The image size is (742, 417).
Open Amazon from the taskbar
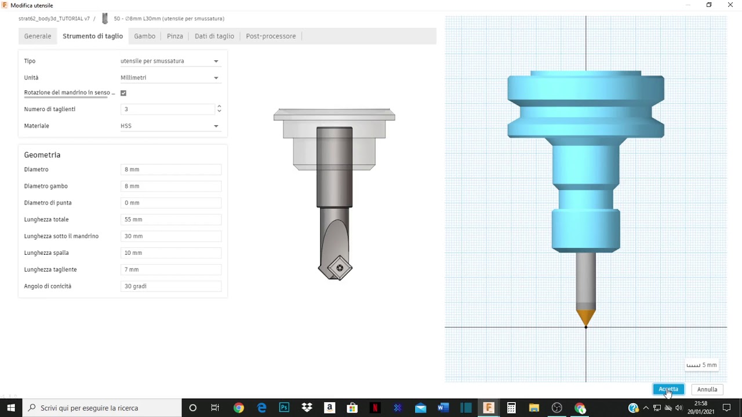[329, 408]
